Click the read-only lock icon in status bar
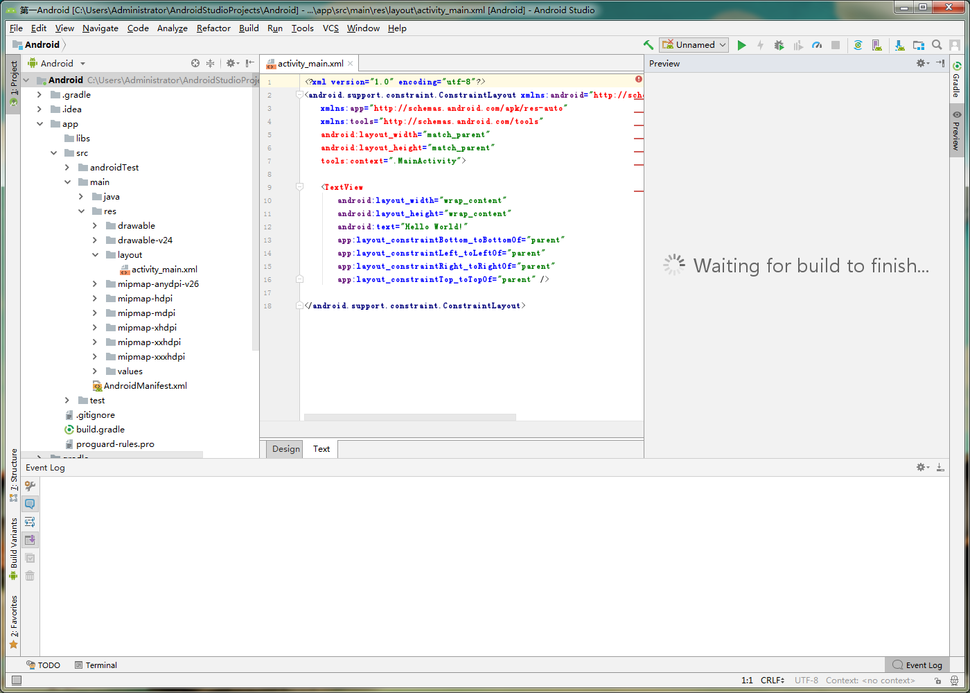 pos(938,681)
